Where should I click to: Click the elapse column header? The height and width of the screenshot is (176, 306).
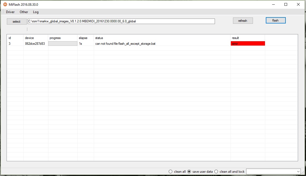point(86,38)
